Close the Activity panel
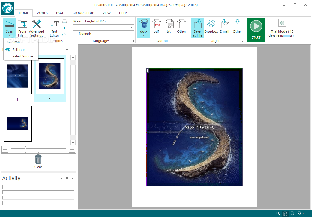Image resolution: width=312 pixels, height=217 pixels. 73,178
